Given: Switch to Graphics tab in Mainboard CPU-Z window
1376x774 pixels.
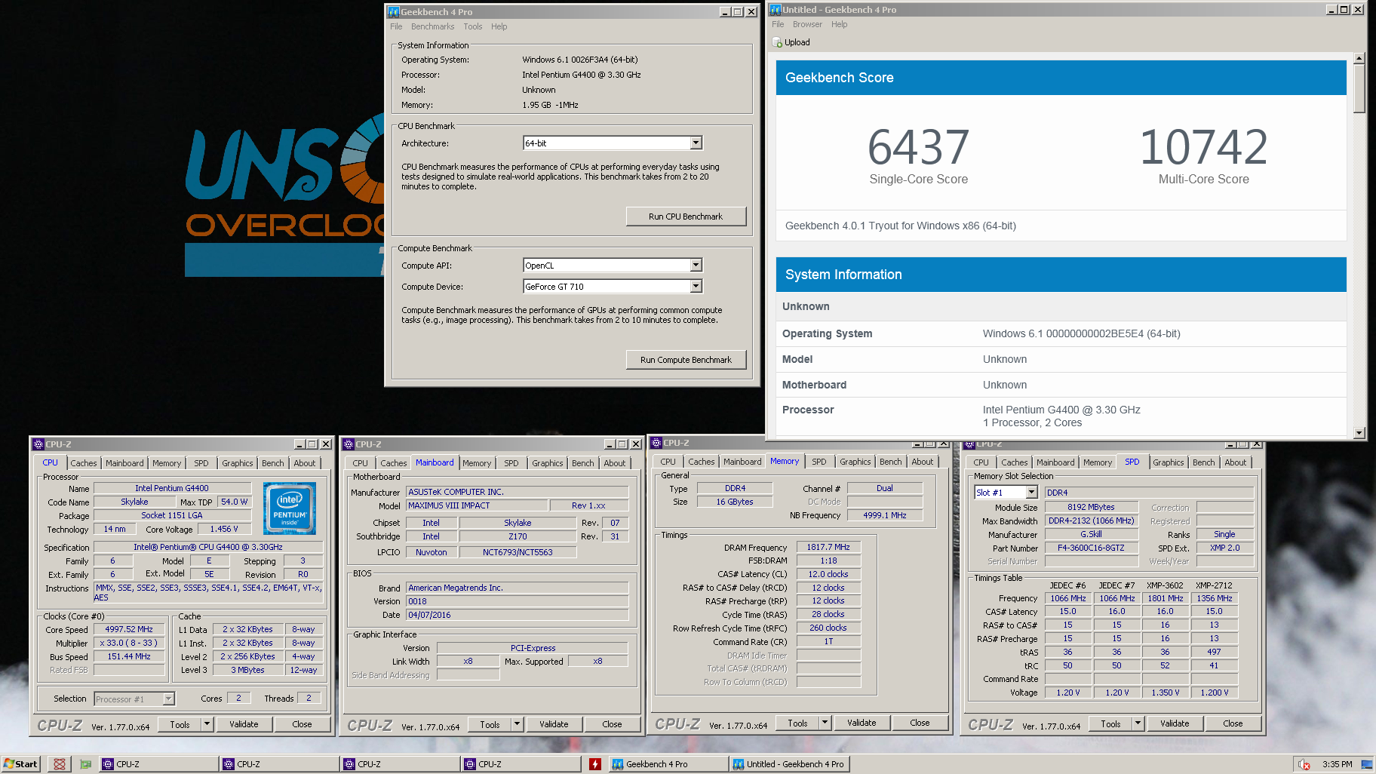Looking at the screenshot, I should [547, 463].
